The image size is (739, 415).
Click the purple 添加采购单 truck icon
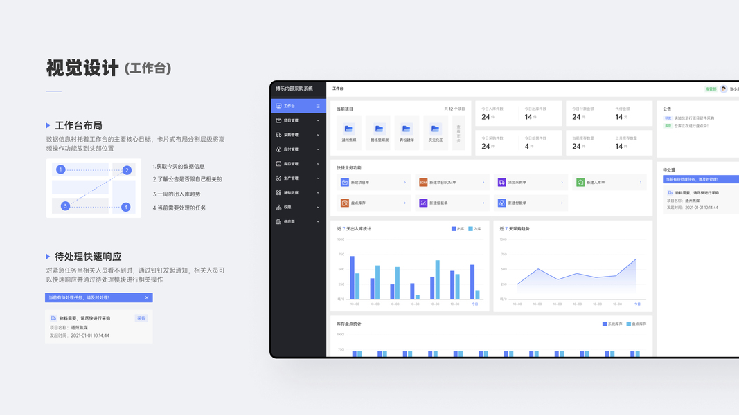[502, 182]
